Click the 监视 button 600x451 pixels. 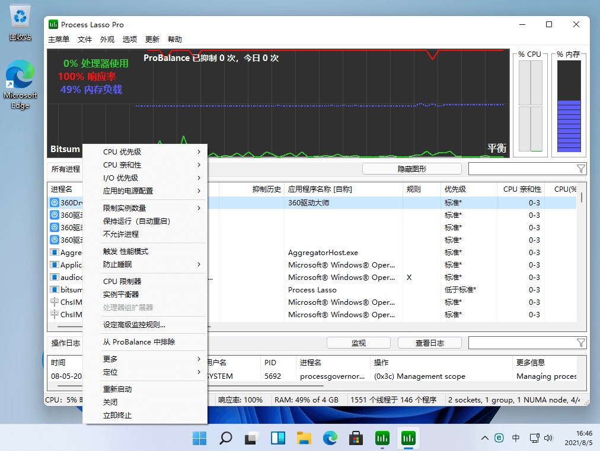[x=359, y=343]
